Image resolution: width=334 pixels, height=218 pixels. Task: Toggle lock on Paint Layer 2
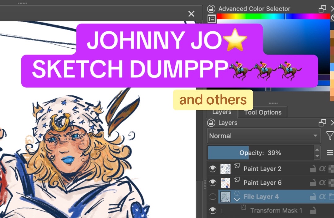click(313, 169)
